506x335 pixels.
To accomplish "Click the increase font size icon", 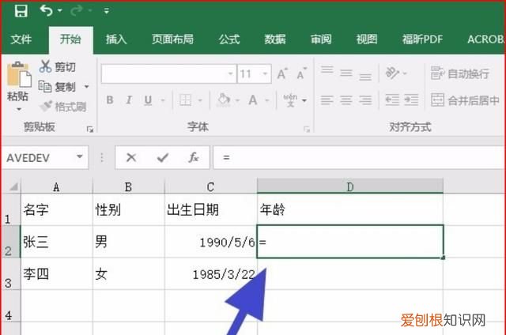I will [x=282, y=73].
